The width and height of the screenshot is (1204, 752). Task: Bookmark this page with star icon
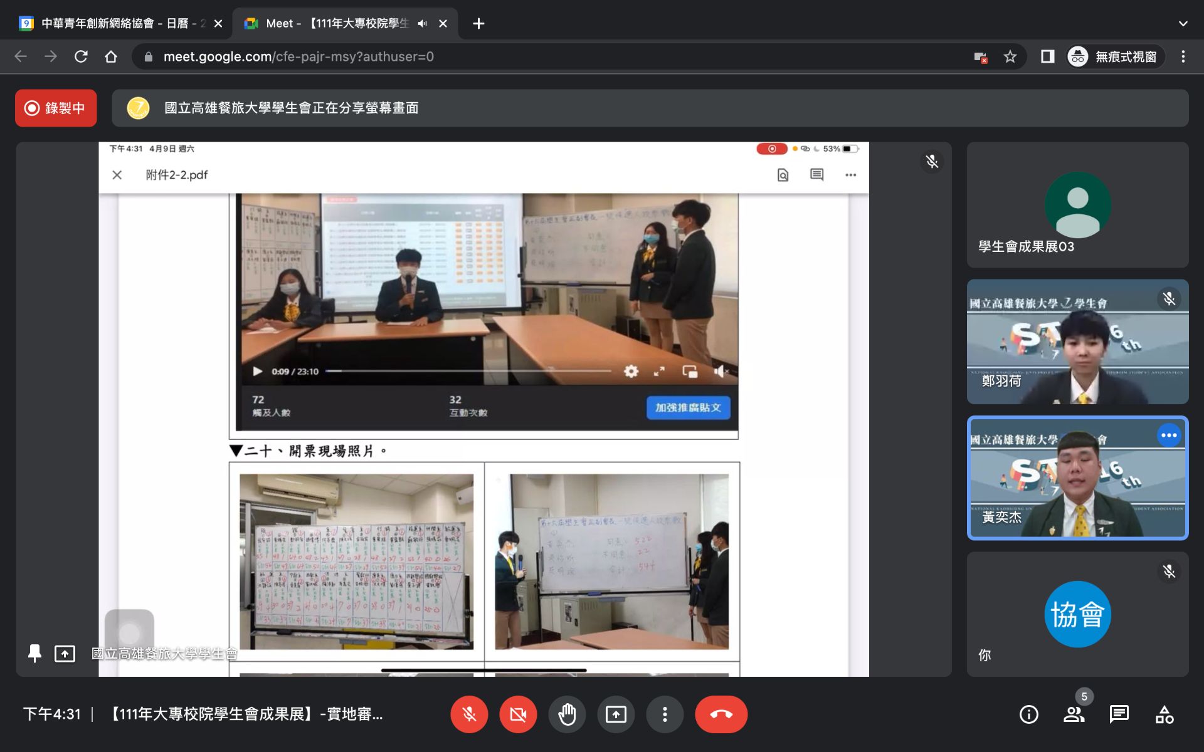pyautogui.click(x=1010, y=57)
